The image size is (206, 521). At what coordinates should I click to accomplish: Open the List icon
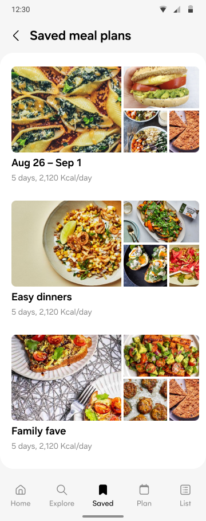pyautogui.click(x=185, y=489)
